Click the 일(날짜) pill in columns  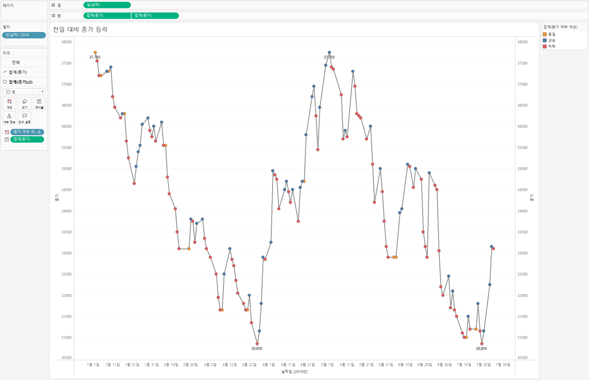point(107,5)
